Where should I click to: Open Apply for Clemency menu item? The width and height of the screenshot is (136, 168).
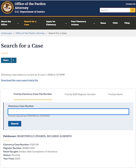pos(51,23)
